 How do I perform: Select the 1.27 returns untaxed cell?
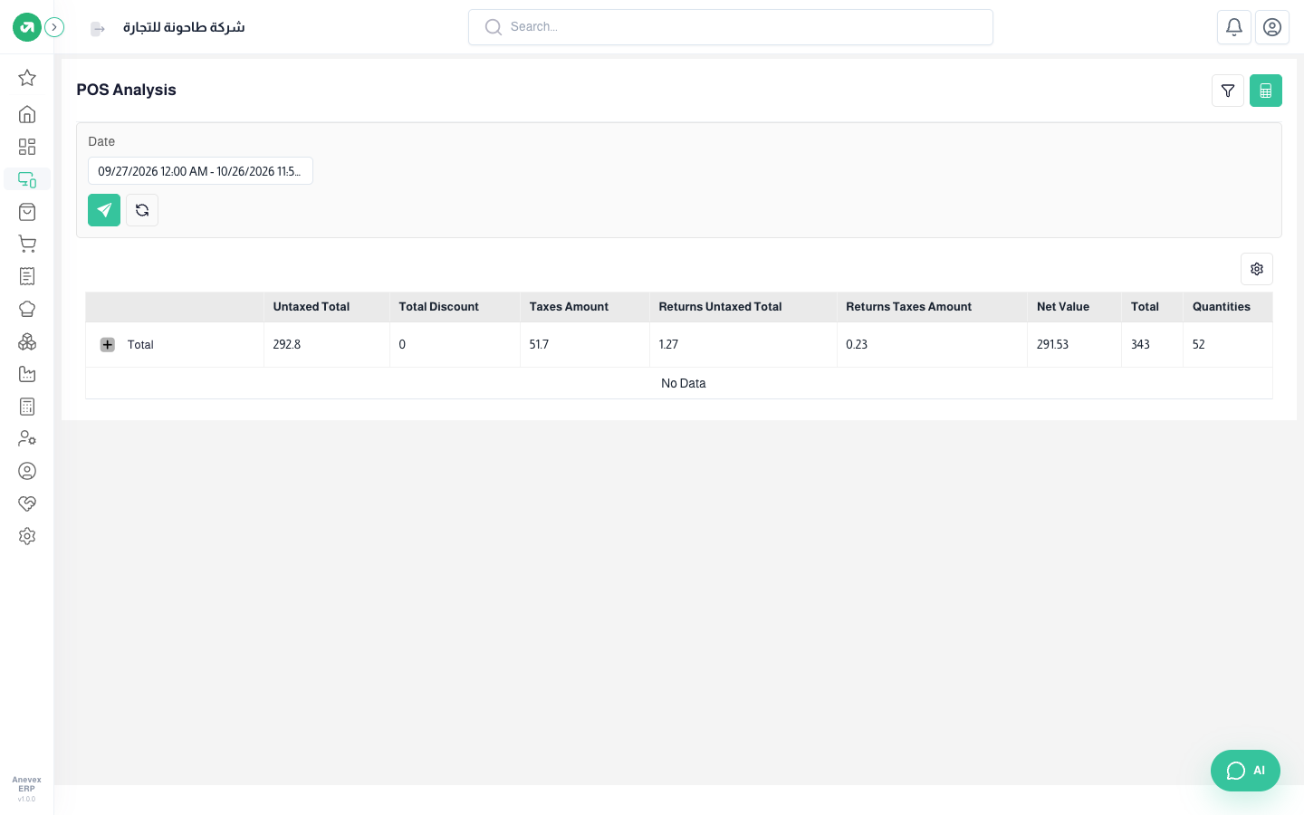743,344
